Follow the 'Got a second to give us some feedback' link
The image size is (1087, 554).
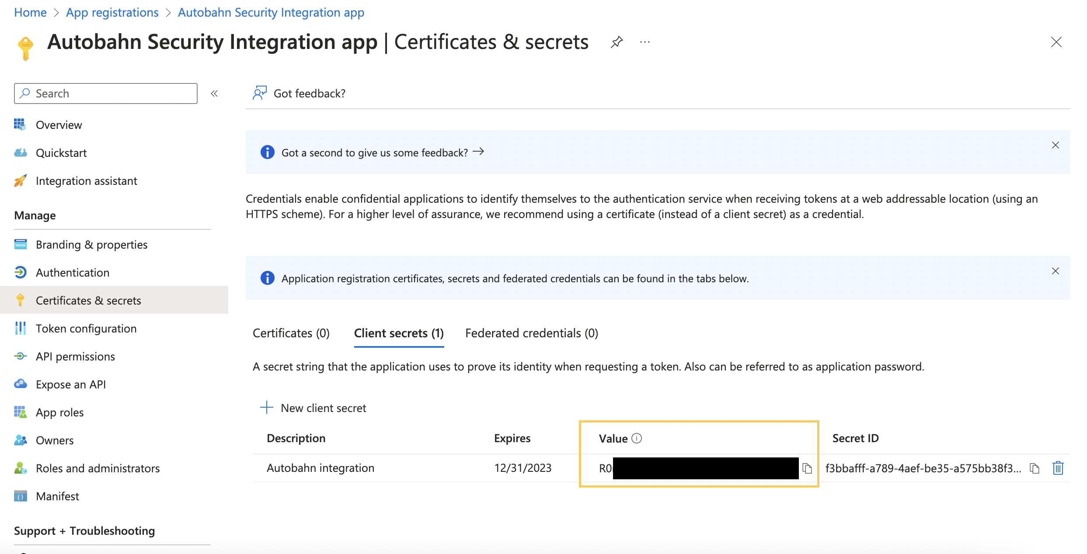[375, 152]
